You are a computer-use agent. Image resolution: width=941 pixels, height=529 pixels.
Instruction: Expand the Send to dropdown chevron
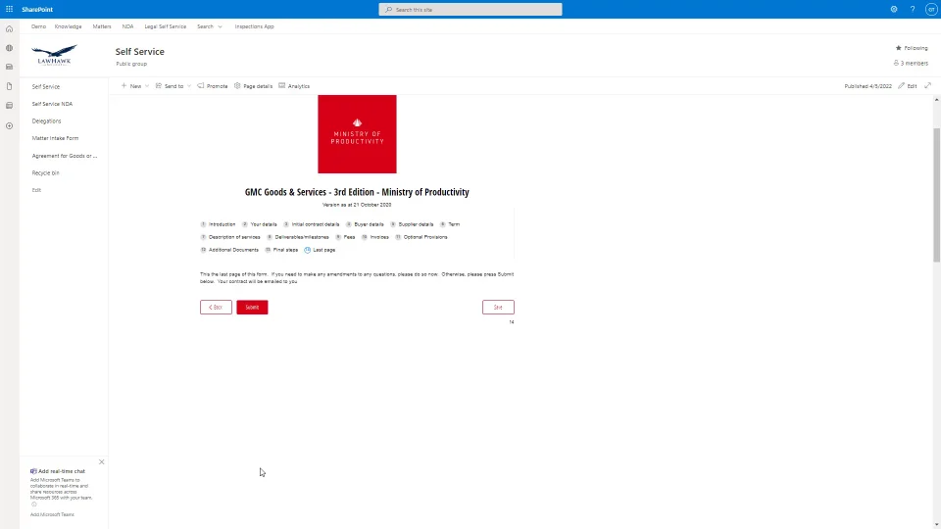(189, 86)
